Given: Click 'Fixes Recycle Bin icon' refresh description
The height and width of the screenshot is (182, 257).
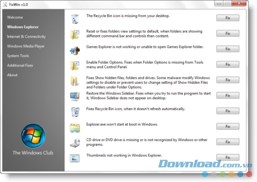Looking at the screenshot, I should [136, 108].
